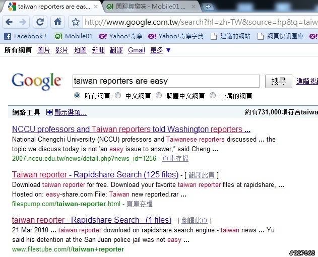This screenshot has width=318, height=257.
Task: Open the Facebook bookmark
Action: tap(25, 36)
